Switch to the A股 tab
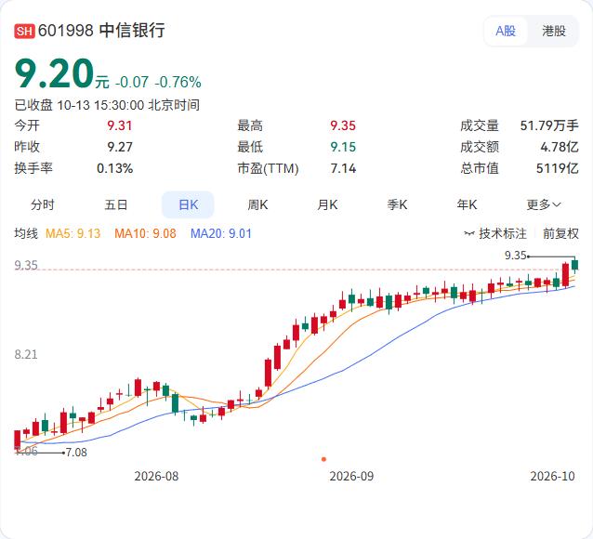The image size is (593, 539). [506, 31]
